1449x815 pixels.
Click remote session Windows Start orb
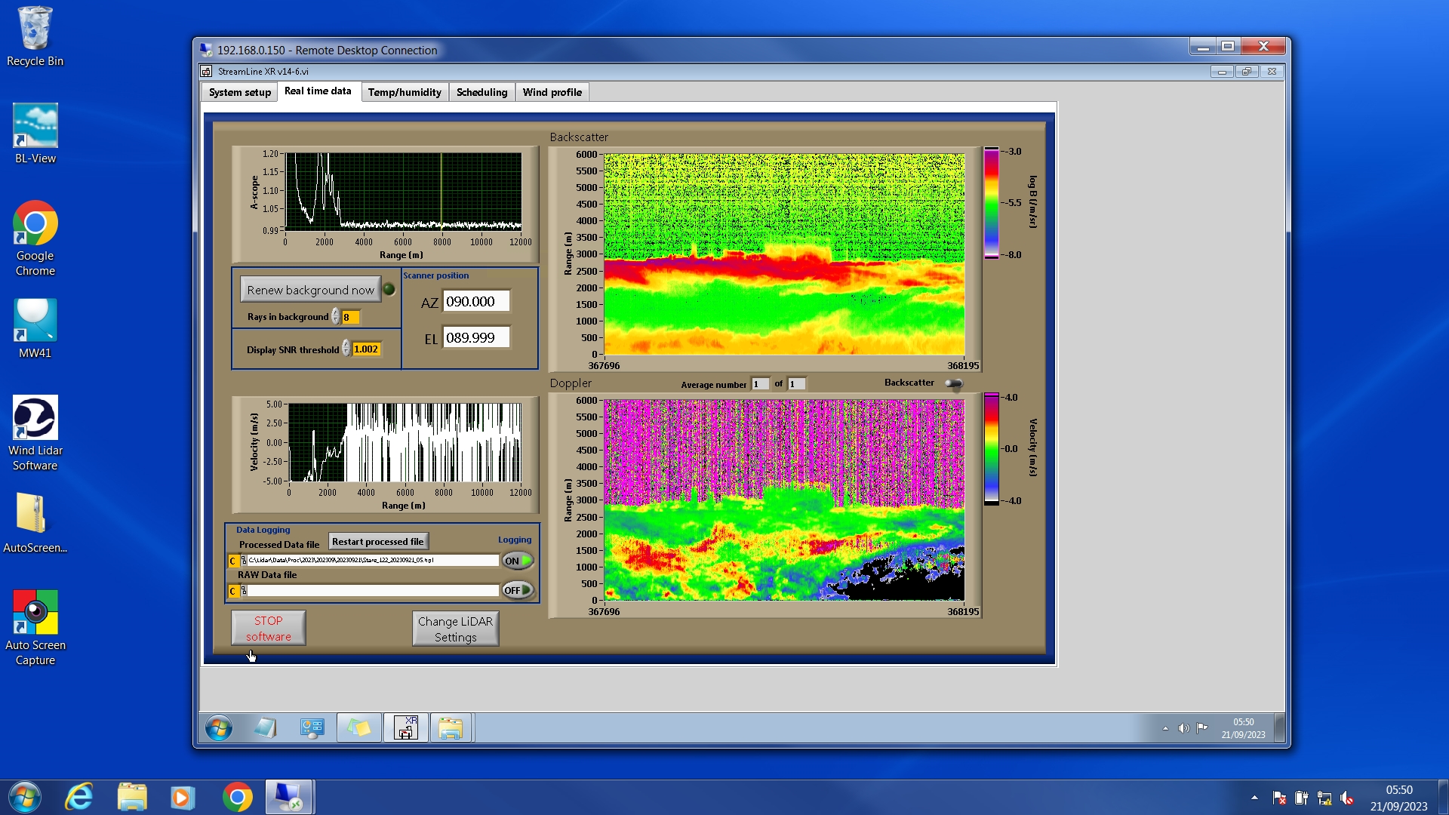pos(219,728)
